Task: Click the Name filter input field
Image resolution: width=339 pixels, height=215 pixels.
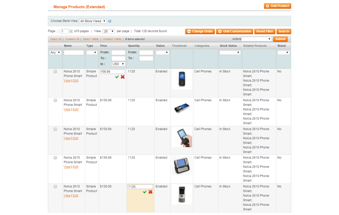Action: click(x=74, y=53)
